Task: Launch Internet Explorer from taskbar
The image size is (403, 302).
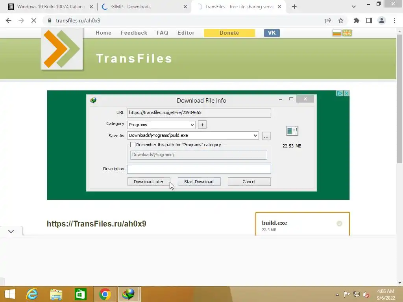Action: coord(32,294)
